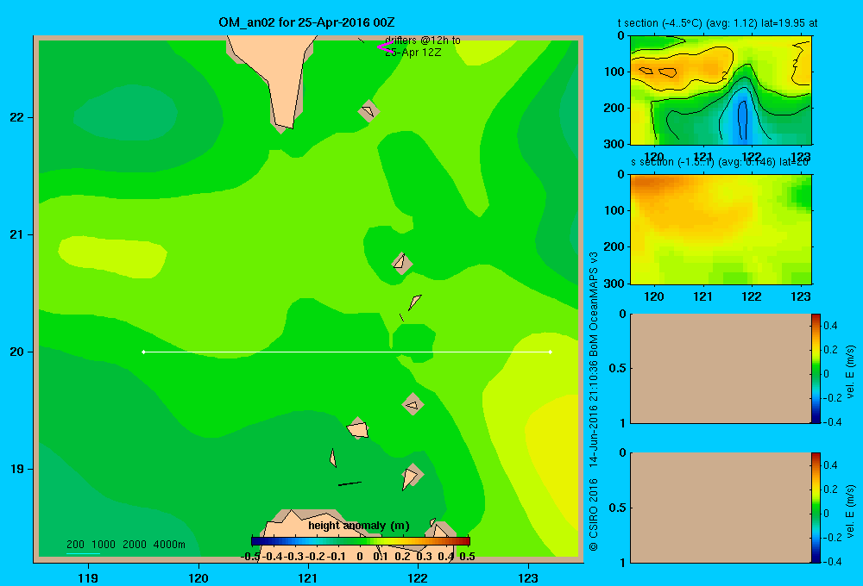Click the "0.5" tick on height anomaly scale

[467, 557]
